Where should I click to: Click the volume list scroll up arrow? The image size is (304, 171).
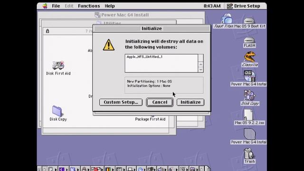[x=201, y=65]
